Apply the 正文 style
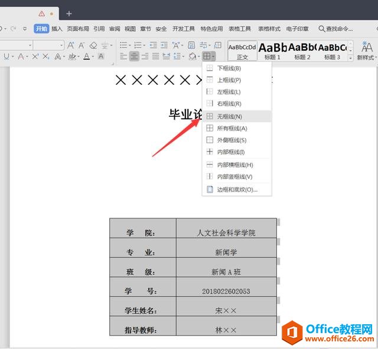 point(242,51)
